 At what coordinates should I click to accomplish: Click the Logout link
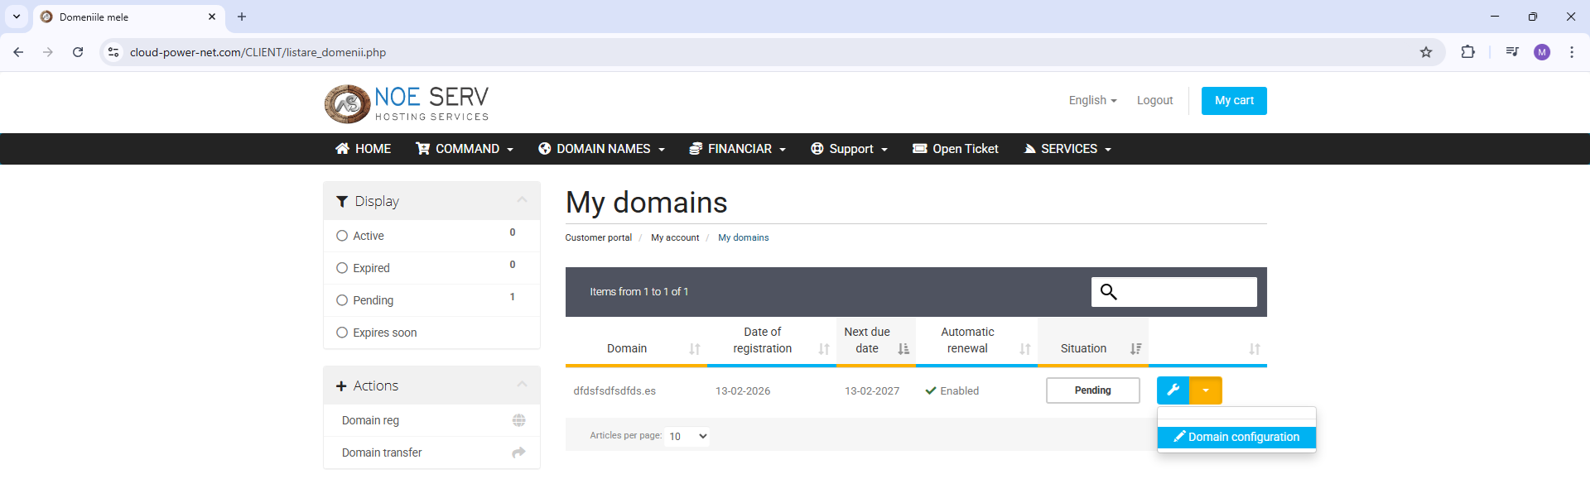[1154, 100]
